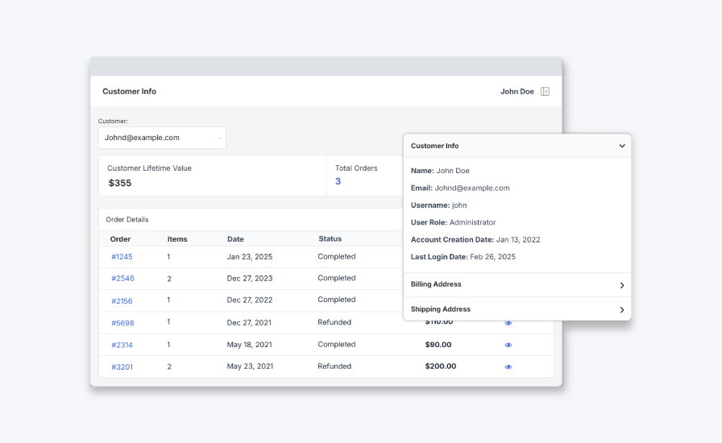Click the Total Orders count 3
This screenshot has width=722, height=443.
click(338, 182)
